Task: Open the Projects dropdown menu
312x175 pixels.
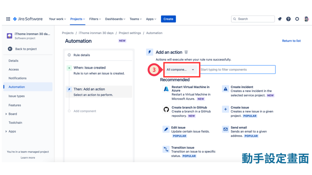Action: (78, 19)
